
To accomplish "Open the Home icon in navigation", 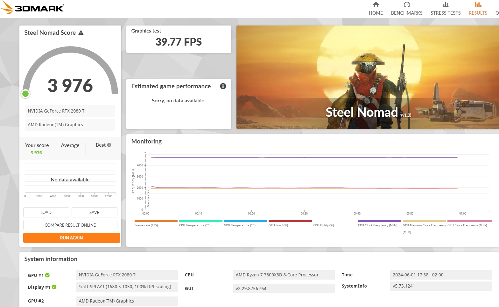I will (x=376, y=4).
